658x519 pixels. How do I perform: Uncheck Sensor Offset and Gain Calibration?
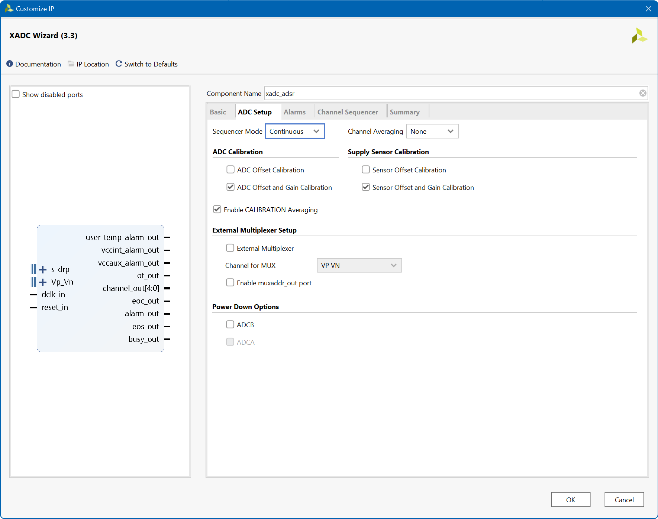366,187
